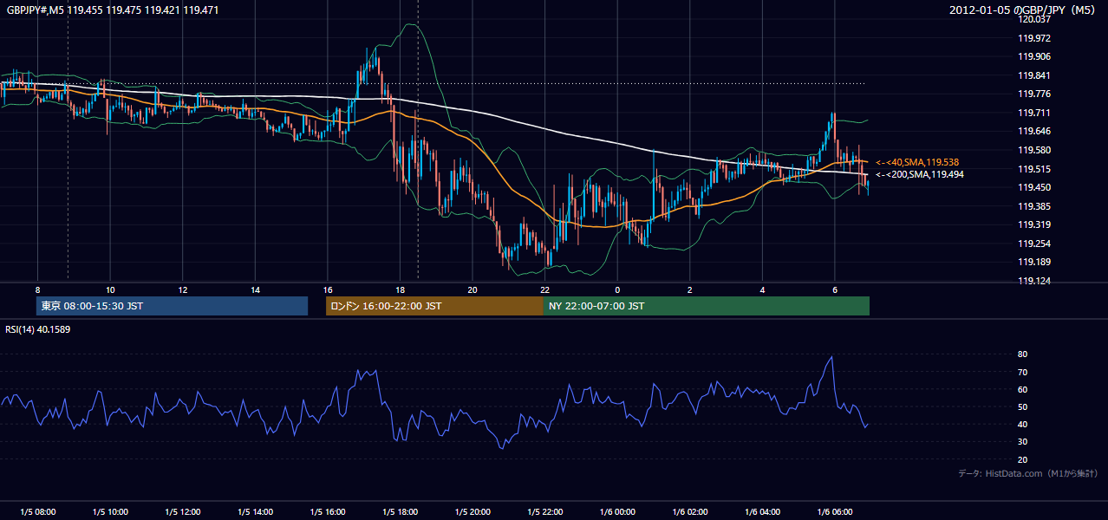Click price axis label 119.319

click(1033, 224)
